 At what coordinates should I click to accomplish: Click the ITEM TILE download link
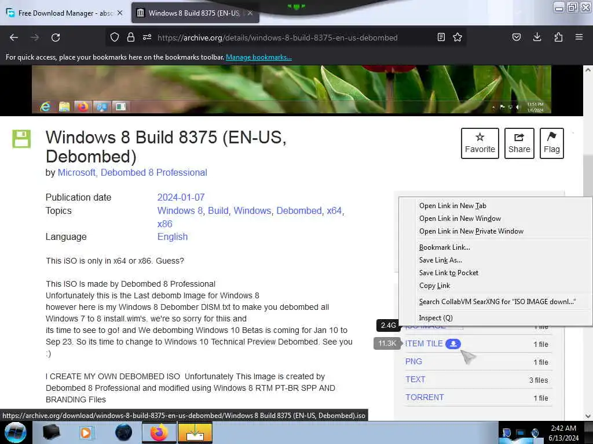point(424,343)
